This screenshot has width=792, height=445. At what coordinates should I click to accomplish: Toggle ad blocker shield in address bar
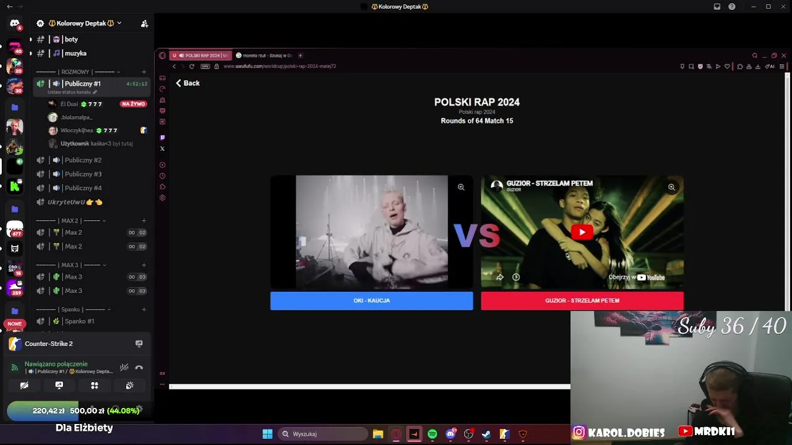click(700, 66)
